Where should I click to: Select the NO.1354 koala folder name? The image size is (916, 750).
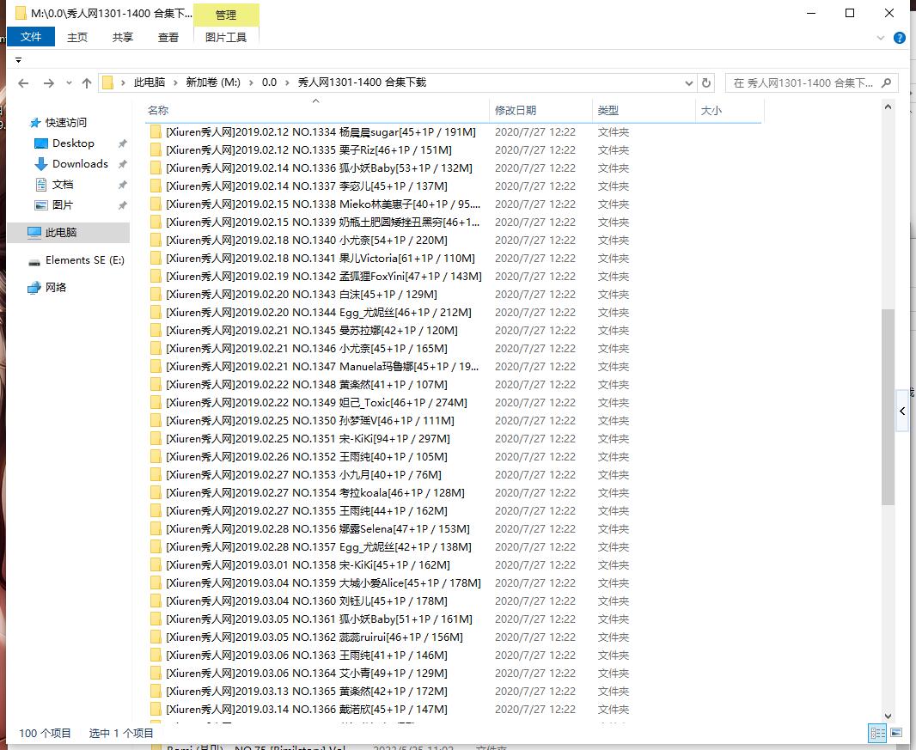click(x=315, y=493)
